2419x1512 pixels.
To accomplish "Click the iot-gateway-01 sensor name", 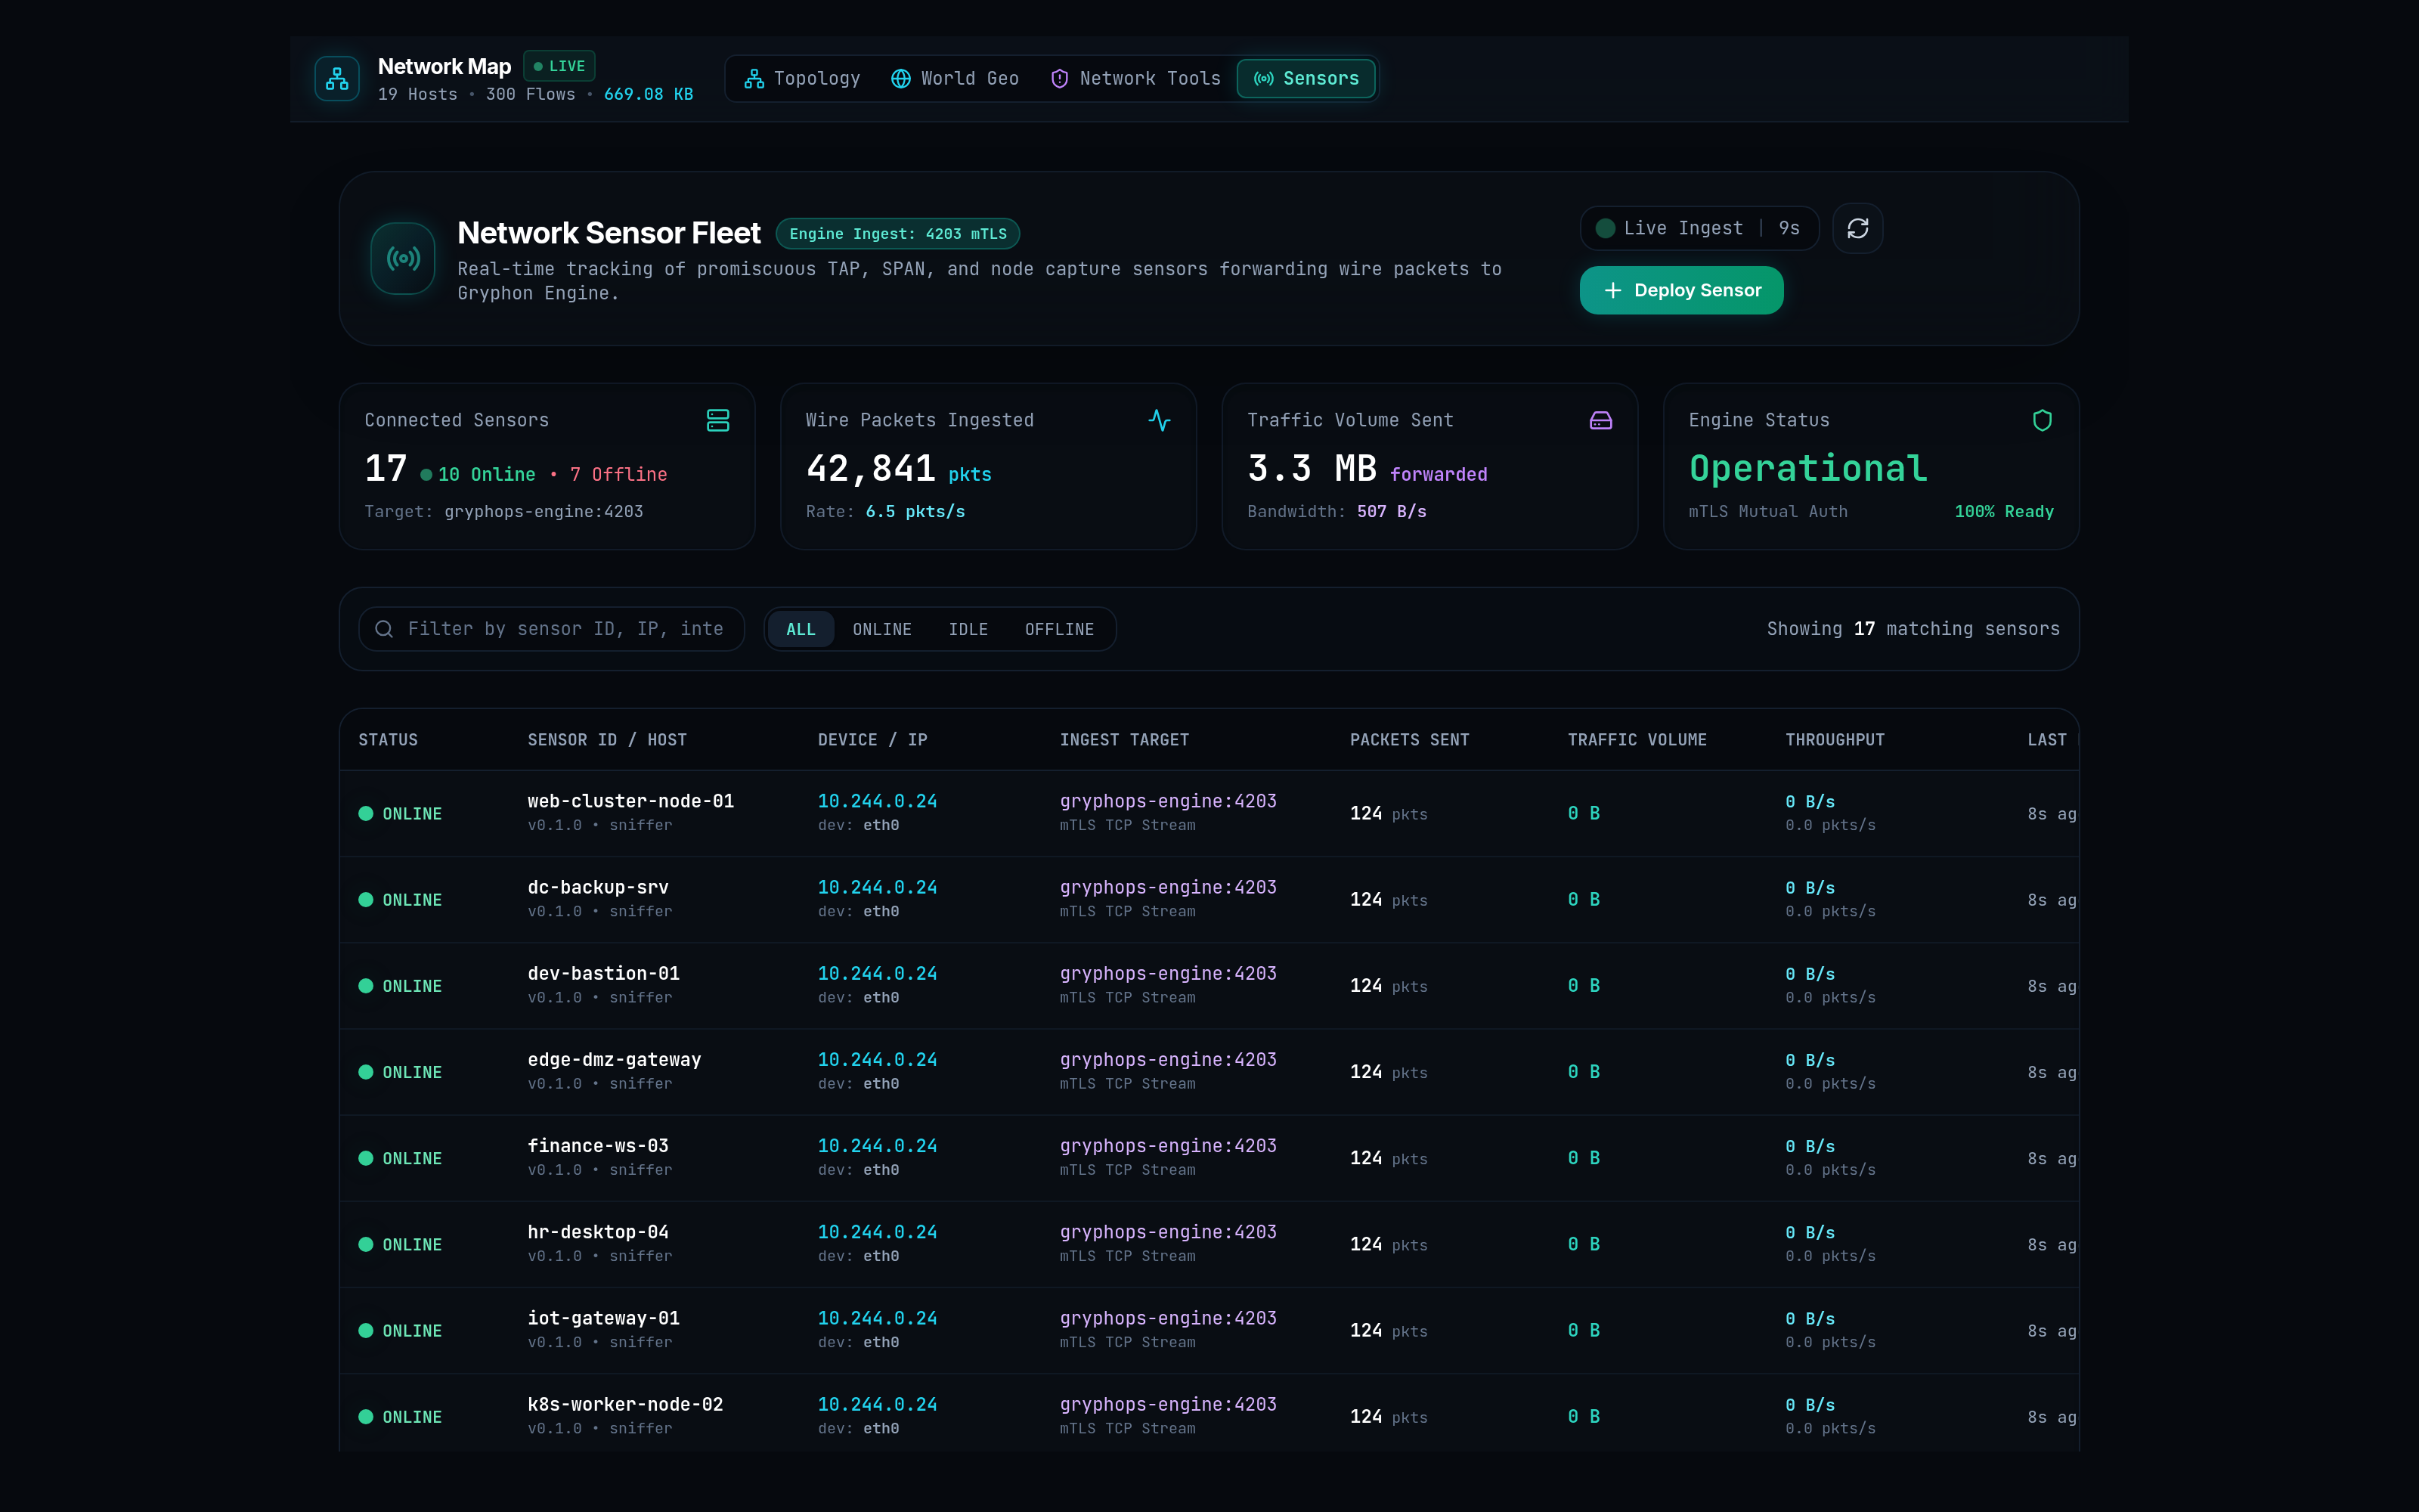I will tap(604, 1318).
